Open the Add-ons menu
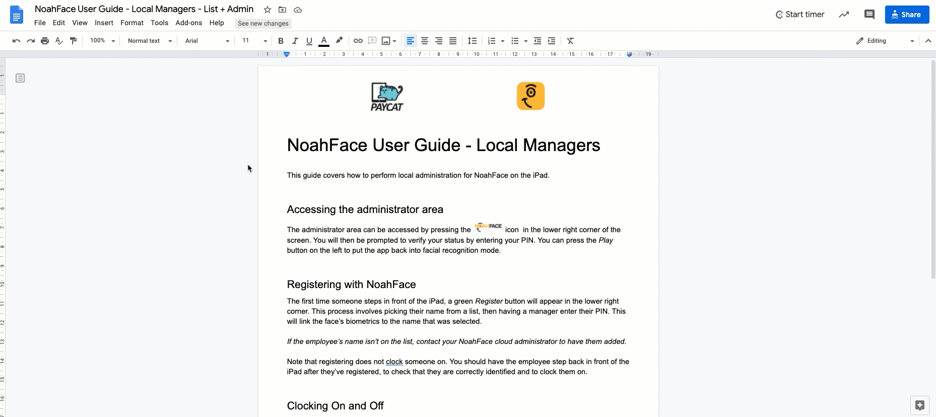The width and height of the screenshot is (936, 417). click(188, 23)
